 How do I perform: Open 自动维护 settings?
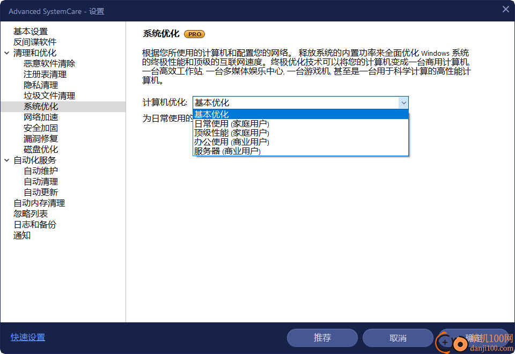[41, 171]
